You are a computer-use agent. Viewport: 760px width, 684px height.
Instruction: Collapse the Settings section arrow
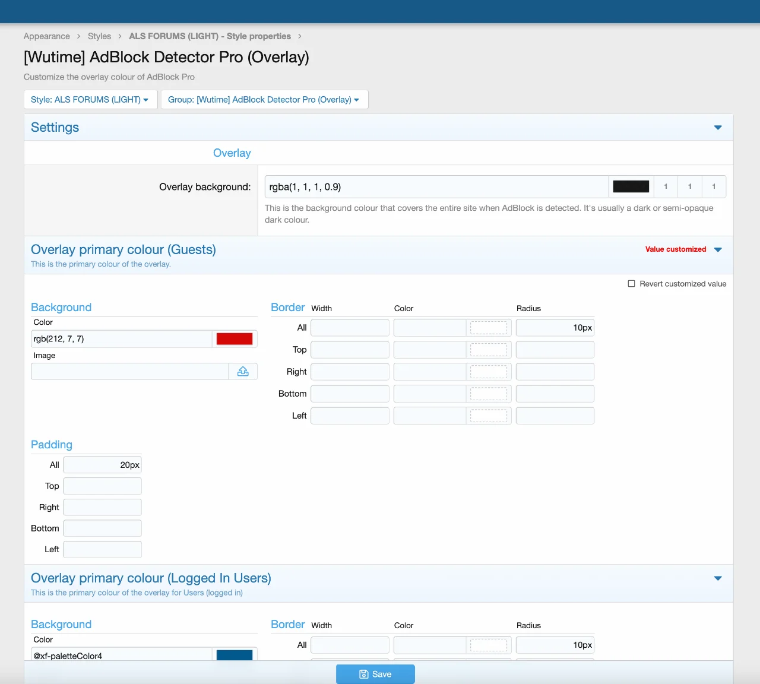[718, 128]
